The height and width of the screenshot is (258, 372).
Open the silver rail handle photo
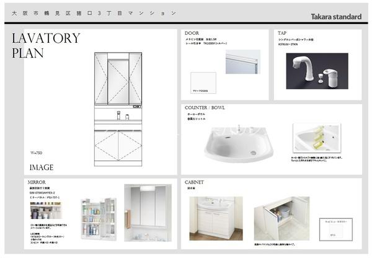pyautogui.click(x=243, y=62)
